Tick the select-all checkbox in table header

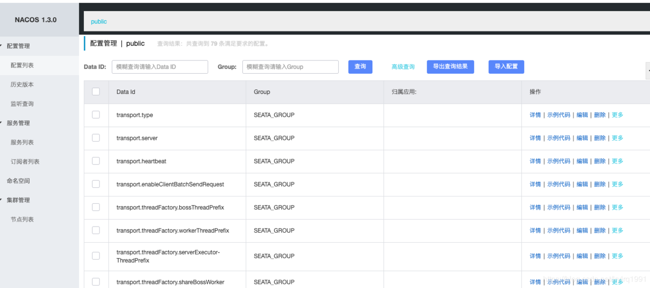tap(96, 91)
